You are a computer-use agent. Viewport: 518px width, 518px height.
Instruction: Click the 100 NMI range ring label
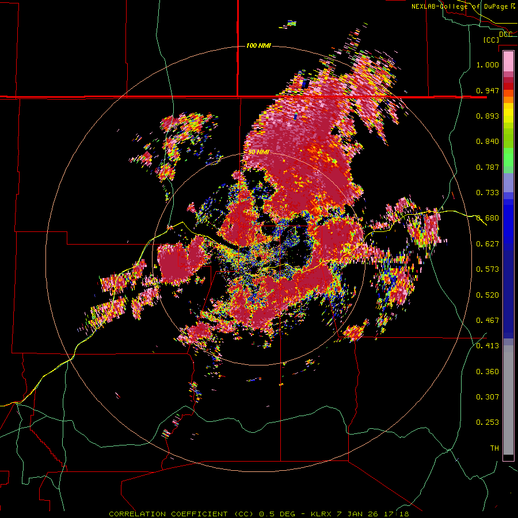coord(258,45)
